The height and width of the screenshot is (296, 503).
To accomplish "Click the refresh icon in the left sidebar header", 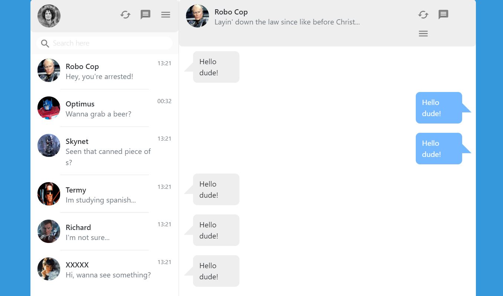I will point(125,15).
